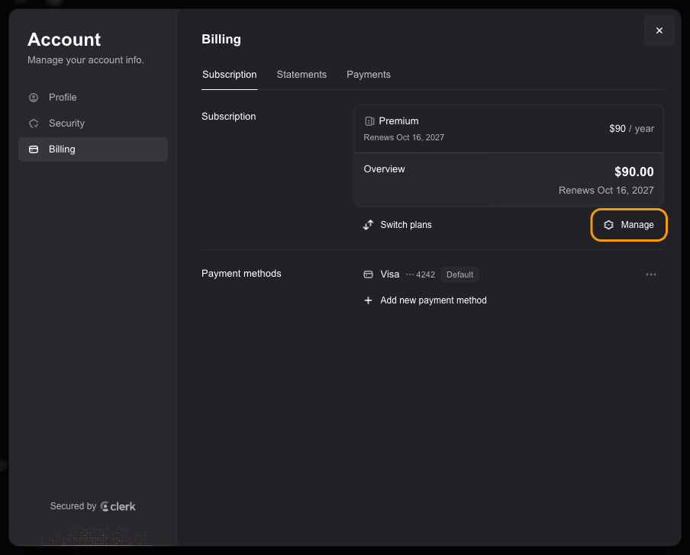The image size is (690, 555).
Task: Click Renews Oct 16, 2027 under Premium
Action: pyautogui.click(x=404, y=137)
